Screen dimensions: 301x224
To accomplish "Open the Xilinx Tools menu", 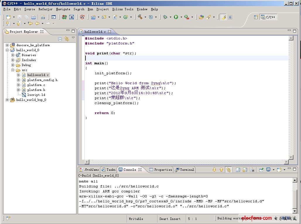I will [x=123, y=9].
